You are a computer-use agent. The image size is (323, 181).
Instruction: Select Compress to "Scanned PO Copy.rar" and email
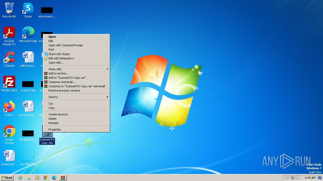click(77, 86)
